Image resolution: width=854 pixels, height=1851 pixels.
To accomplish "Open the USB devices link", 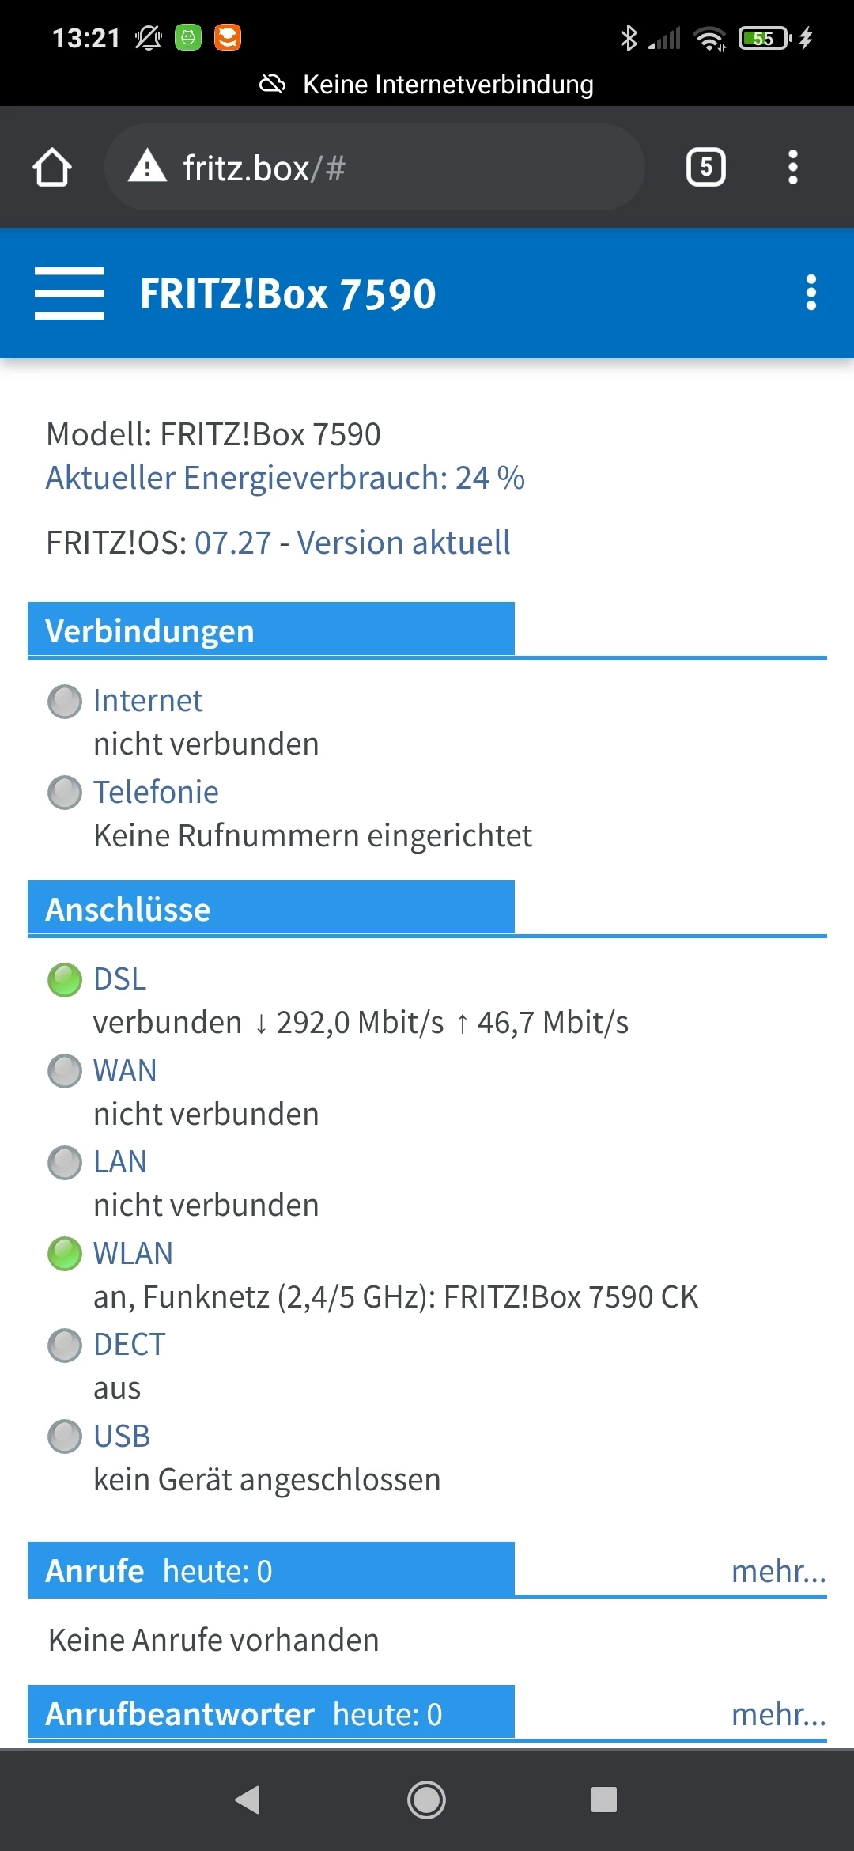I will click(122, 1437).
